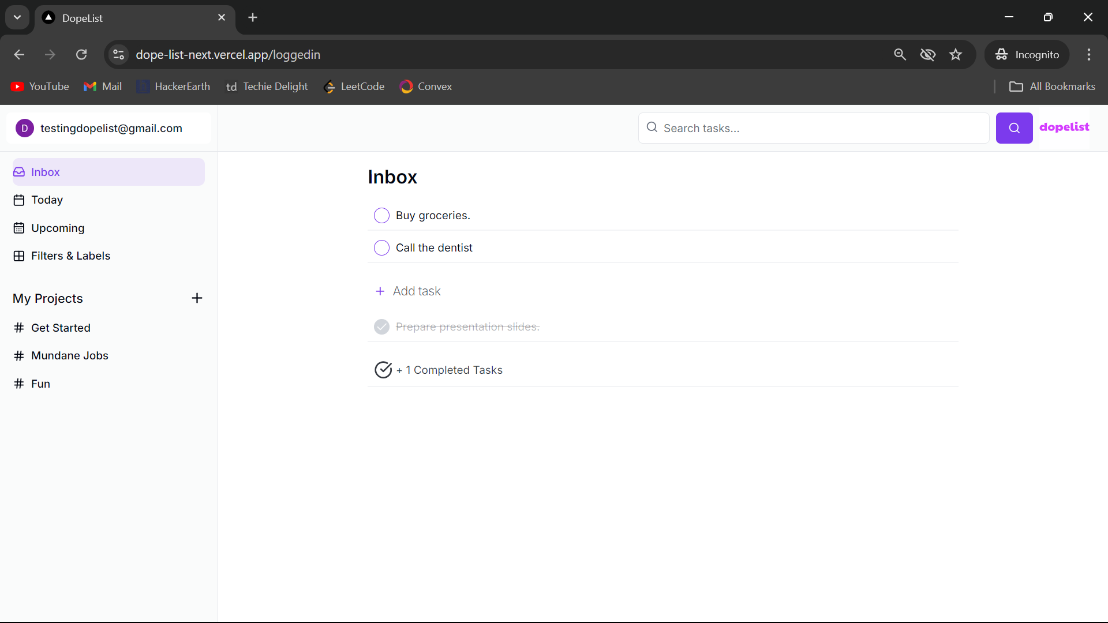Viewport: 1108px width, 623px height.
Task: Bookmark this page with the star icon
Action: pyautogui.click(x=956, y=55)
